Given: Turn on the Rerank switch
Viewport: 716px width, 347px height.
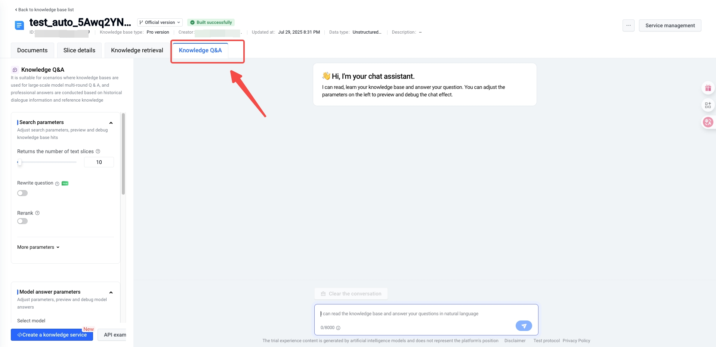Looking at the screenshot, I should pos(22,221).
